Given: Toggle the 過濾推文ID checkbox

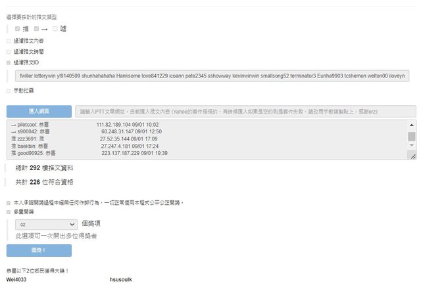Looking at the screenshot, I should [9, 62].
